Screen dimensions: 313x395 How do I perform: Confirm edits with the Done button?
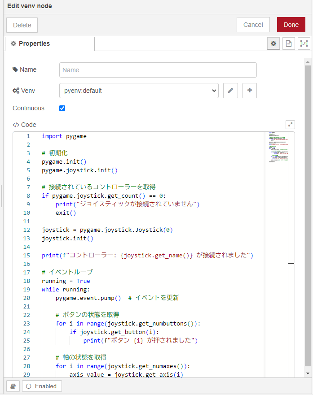(291, 25)
